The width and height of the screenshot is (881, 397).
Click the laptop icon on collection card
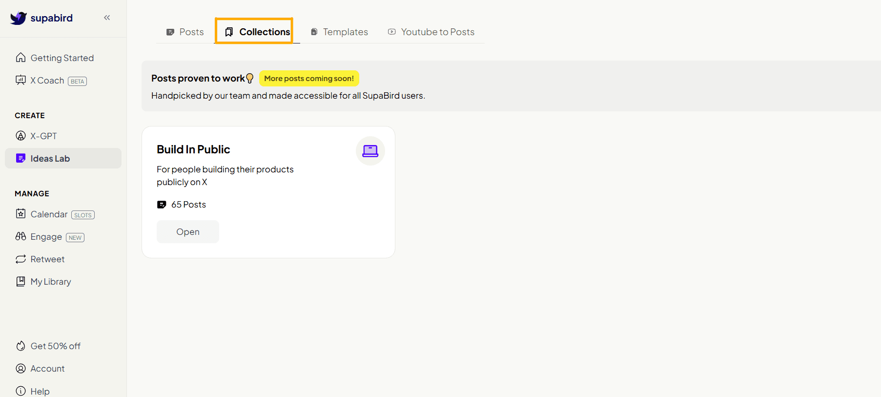[x=370, y=151]
